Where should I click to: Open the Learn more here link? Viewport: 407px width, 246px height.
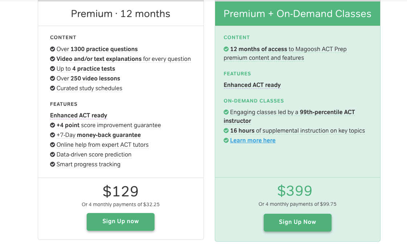click(x=252, y=141)
